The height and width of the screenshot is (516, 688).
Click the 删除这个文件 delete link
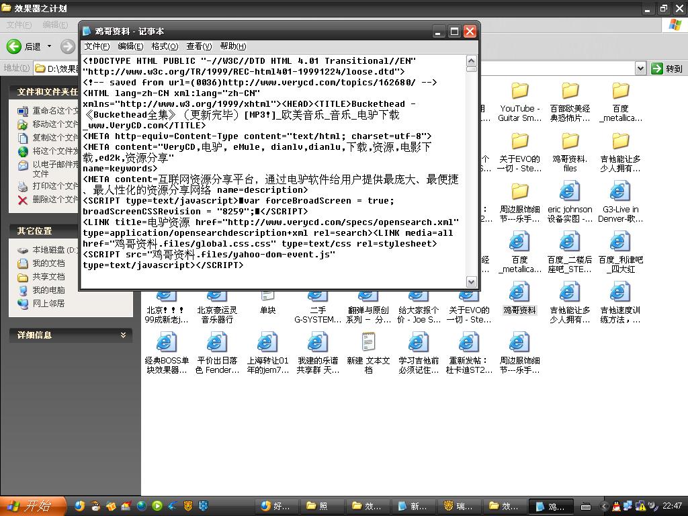pos(55,200)
